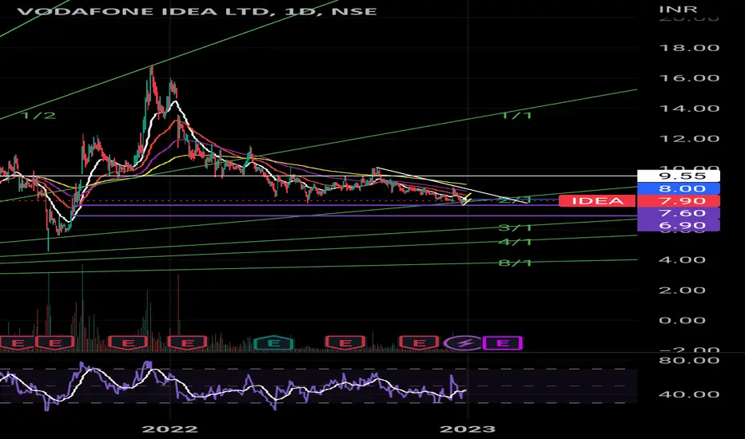Click the 2.00 price axis value
745x439 pixels.
pos(683,291)
